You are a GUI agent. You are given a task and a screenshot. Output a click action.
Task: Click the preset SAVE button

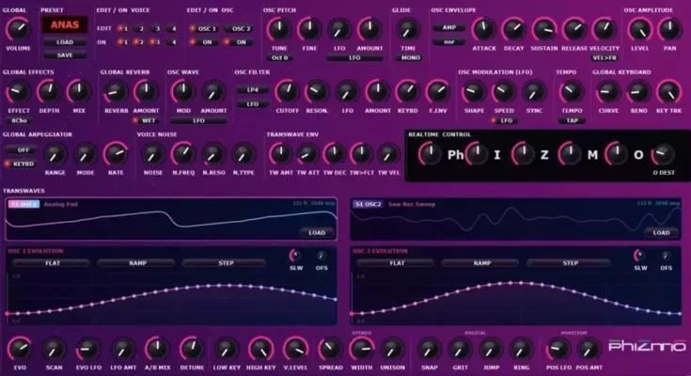[65, 55]
